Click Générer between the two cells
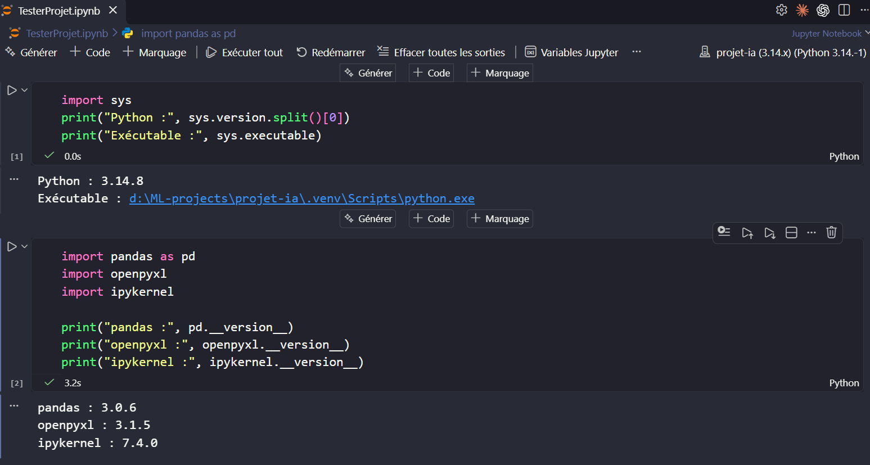The height and width of the screenshot is (465, 870). point(368,219)
